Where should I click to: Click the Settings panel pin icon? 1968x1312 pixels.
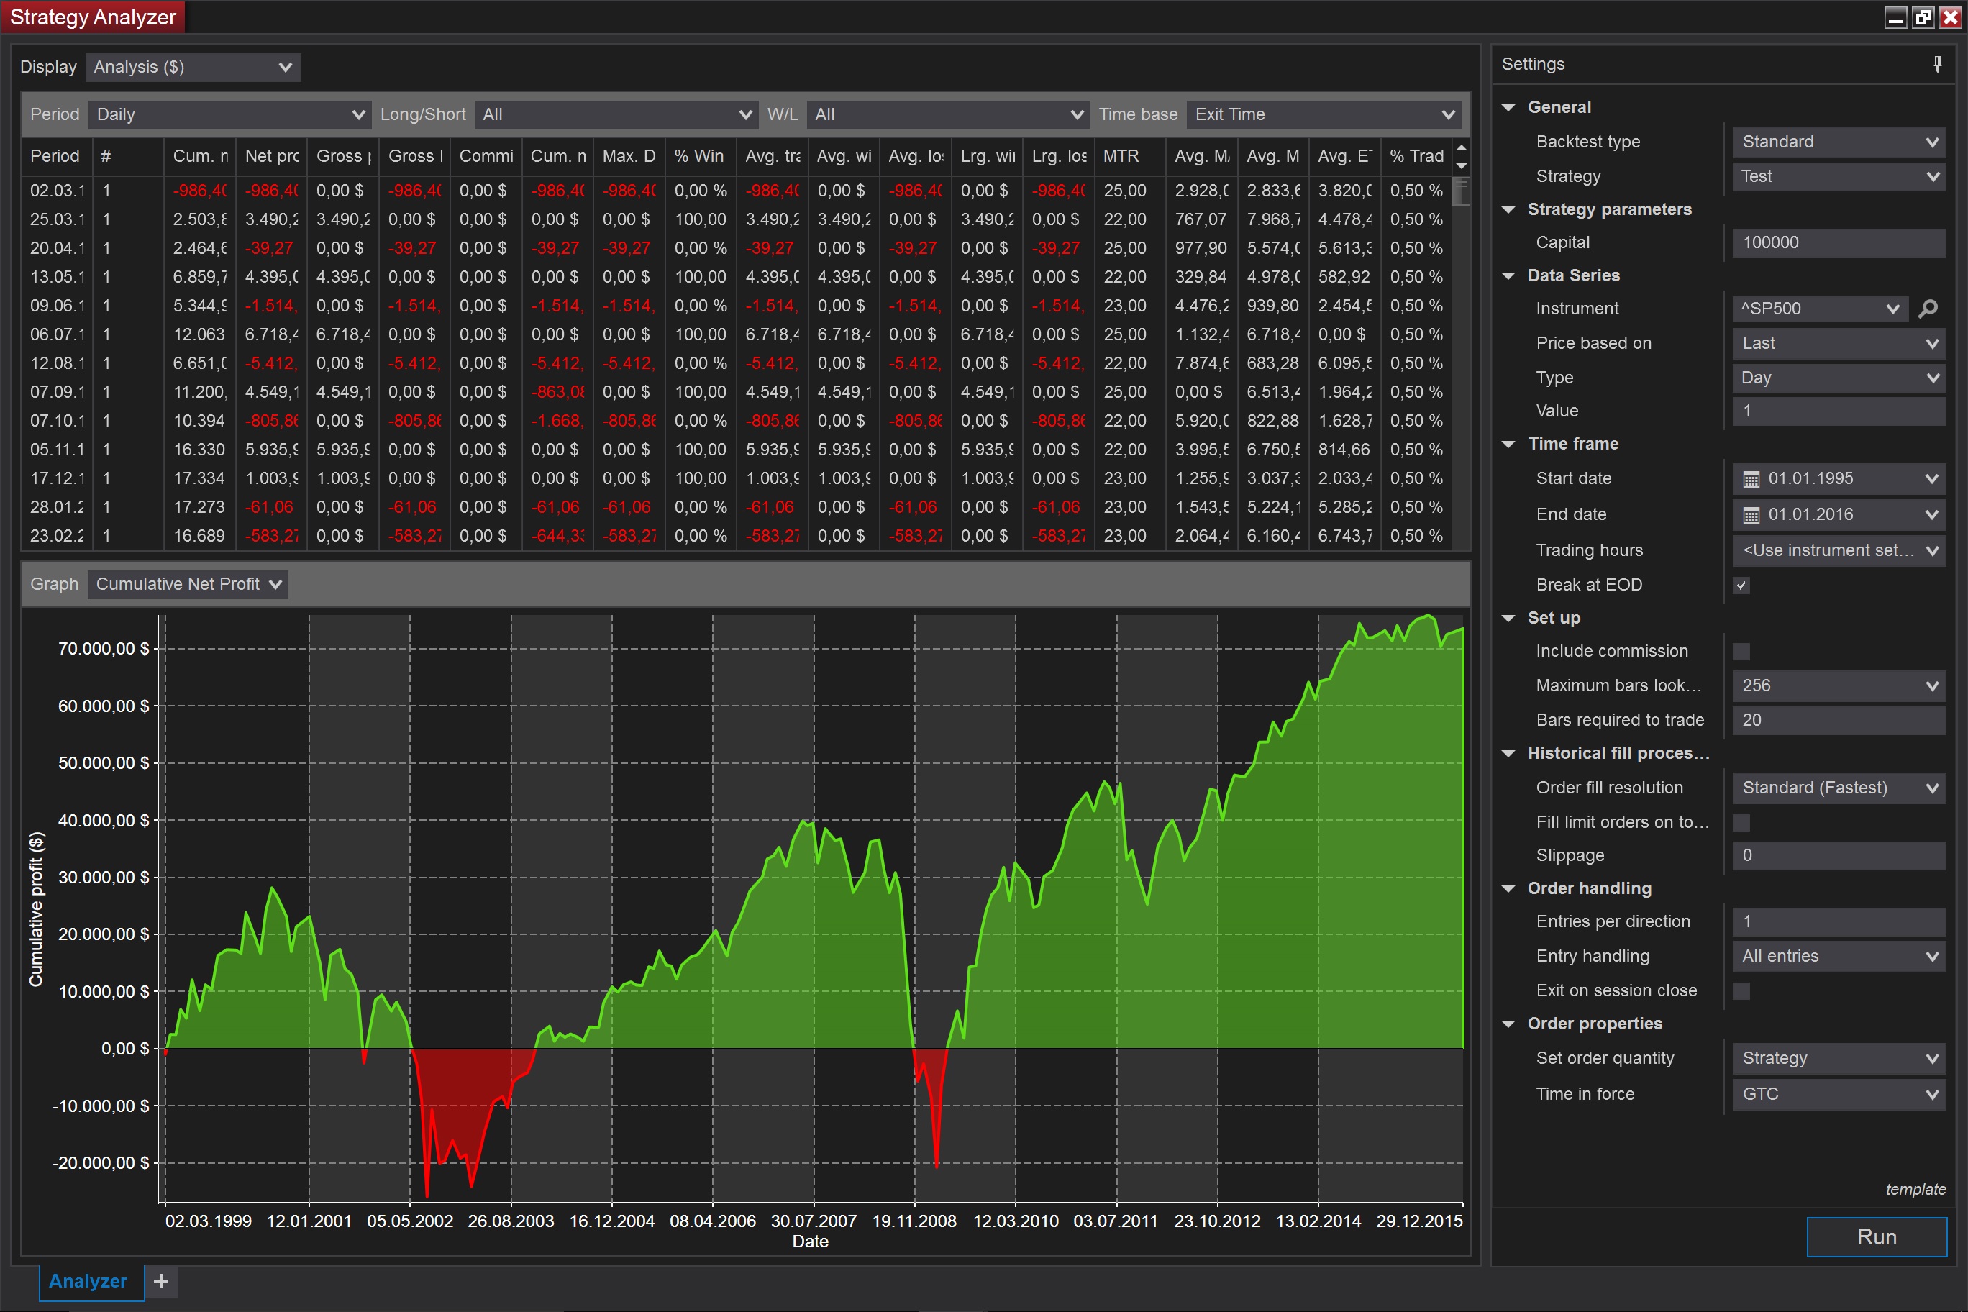pyautogui.click(x=1937, y=65)
